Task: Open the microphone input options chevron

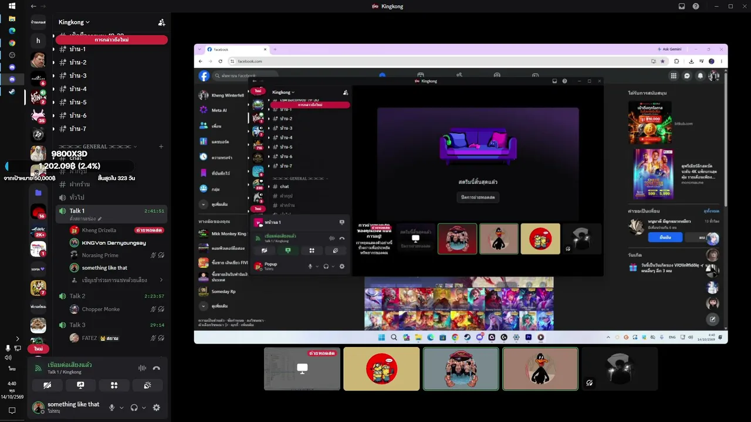Action: pos(121,407)
